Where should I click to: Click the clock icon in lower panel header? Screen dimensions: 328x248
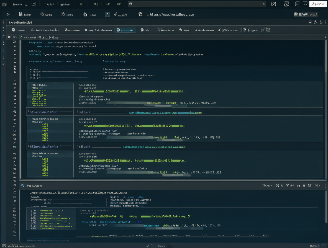(309, 185)
